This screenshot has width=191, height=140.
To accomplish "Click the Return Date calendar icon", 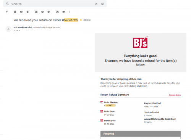I will click(x=102, y=121).
